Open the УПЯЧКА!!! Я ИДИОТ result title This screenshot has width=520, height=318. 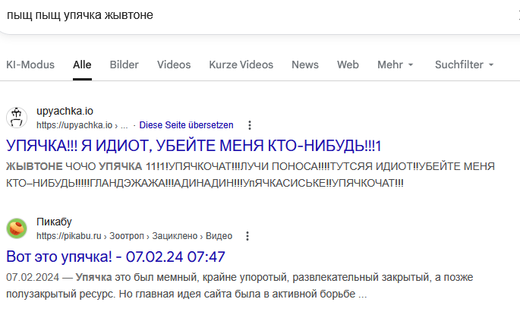point(194,146)
